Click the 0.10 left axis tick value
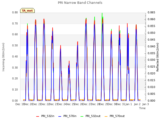 point(15,89)
